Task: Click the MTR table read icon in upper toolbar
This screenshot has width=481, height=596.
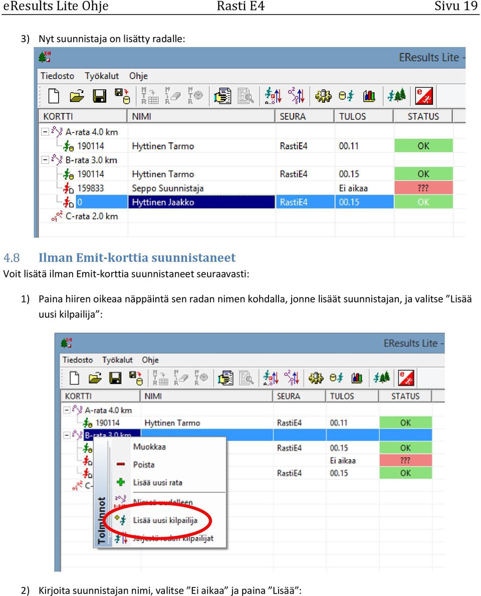Action: click(149, 96)
